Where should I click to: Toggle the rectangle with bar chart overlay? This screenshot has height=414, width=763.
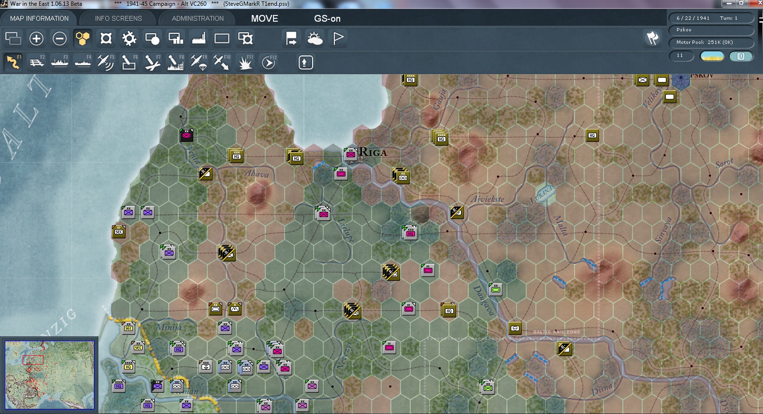(x=175, y=38)
